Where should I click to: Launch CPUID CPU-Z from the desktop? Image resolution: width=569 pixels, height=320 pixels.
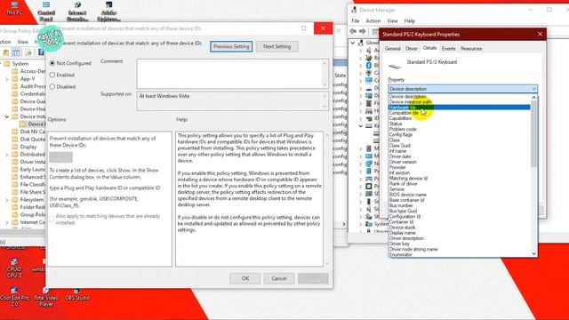(14, 268)
